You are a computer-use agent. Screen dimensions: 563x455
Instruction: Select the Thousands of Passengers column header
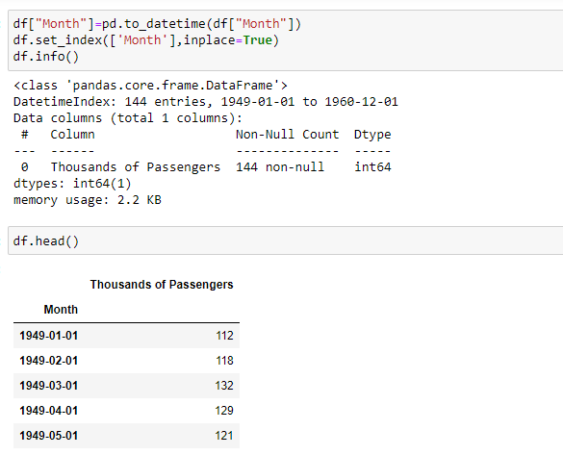162,285
